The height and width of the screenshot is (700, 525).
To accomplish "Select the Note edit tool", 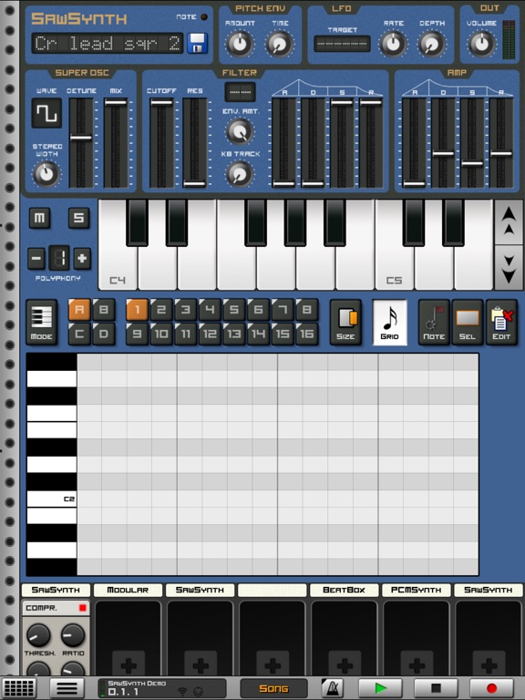I will (434, 323).
